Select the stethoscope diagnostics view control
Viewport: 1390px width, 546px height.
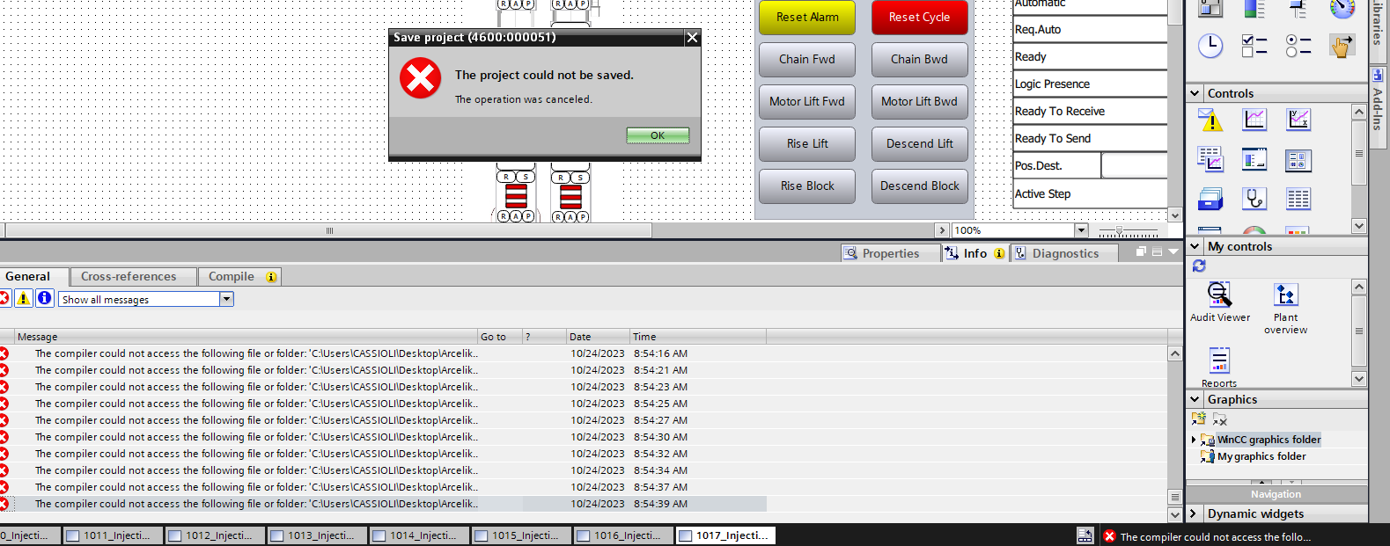coord(1254,200)
